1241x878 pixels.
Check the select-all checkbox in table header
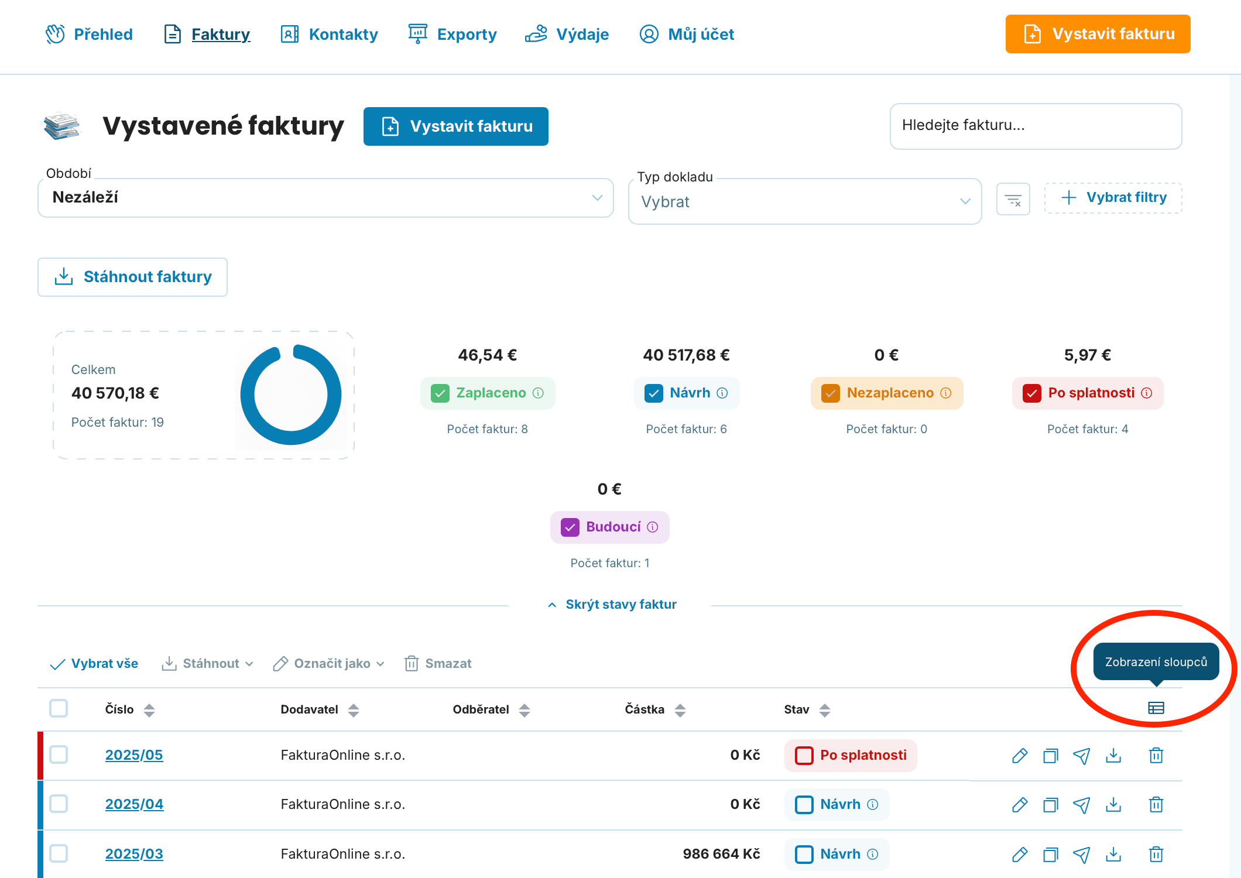point(59,708)
